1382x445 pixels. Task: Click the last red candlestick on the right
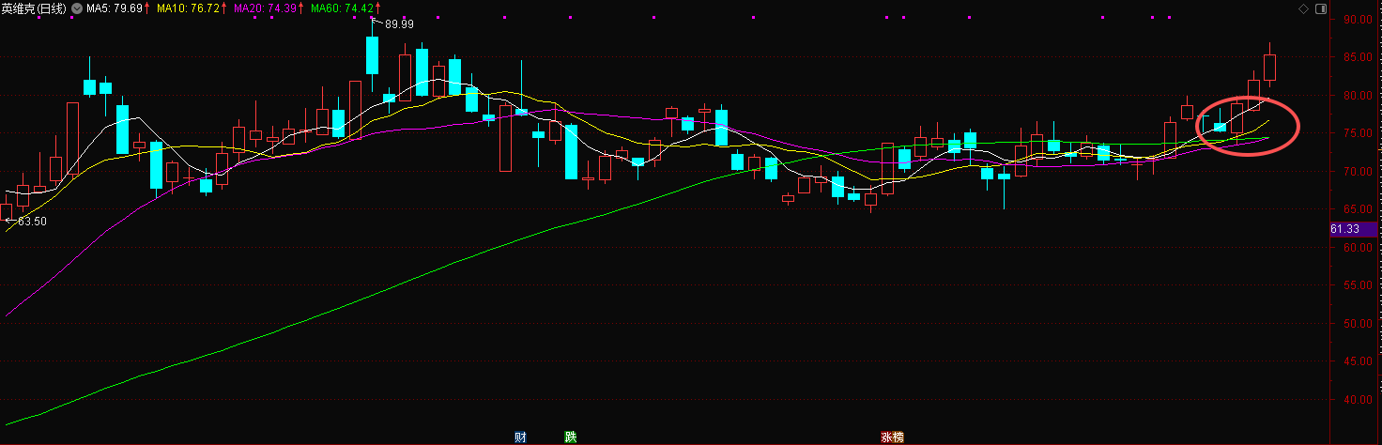pos(1269,68)
